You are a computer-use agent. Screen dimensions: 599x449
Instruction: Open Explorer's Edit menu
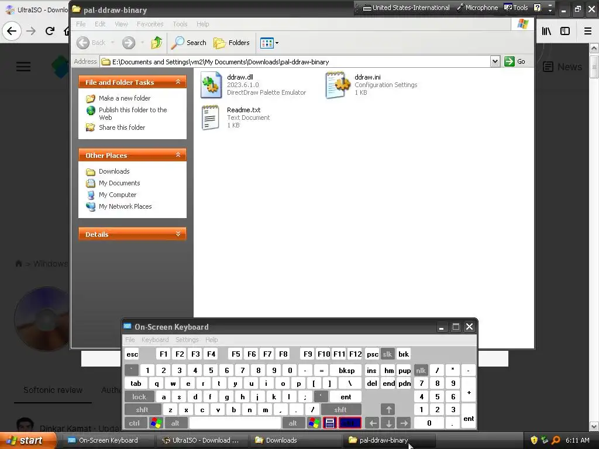coord(100,24)
